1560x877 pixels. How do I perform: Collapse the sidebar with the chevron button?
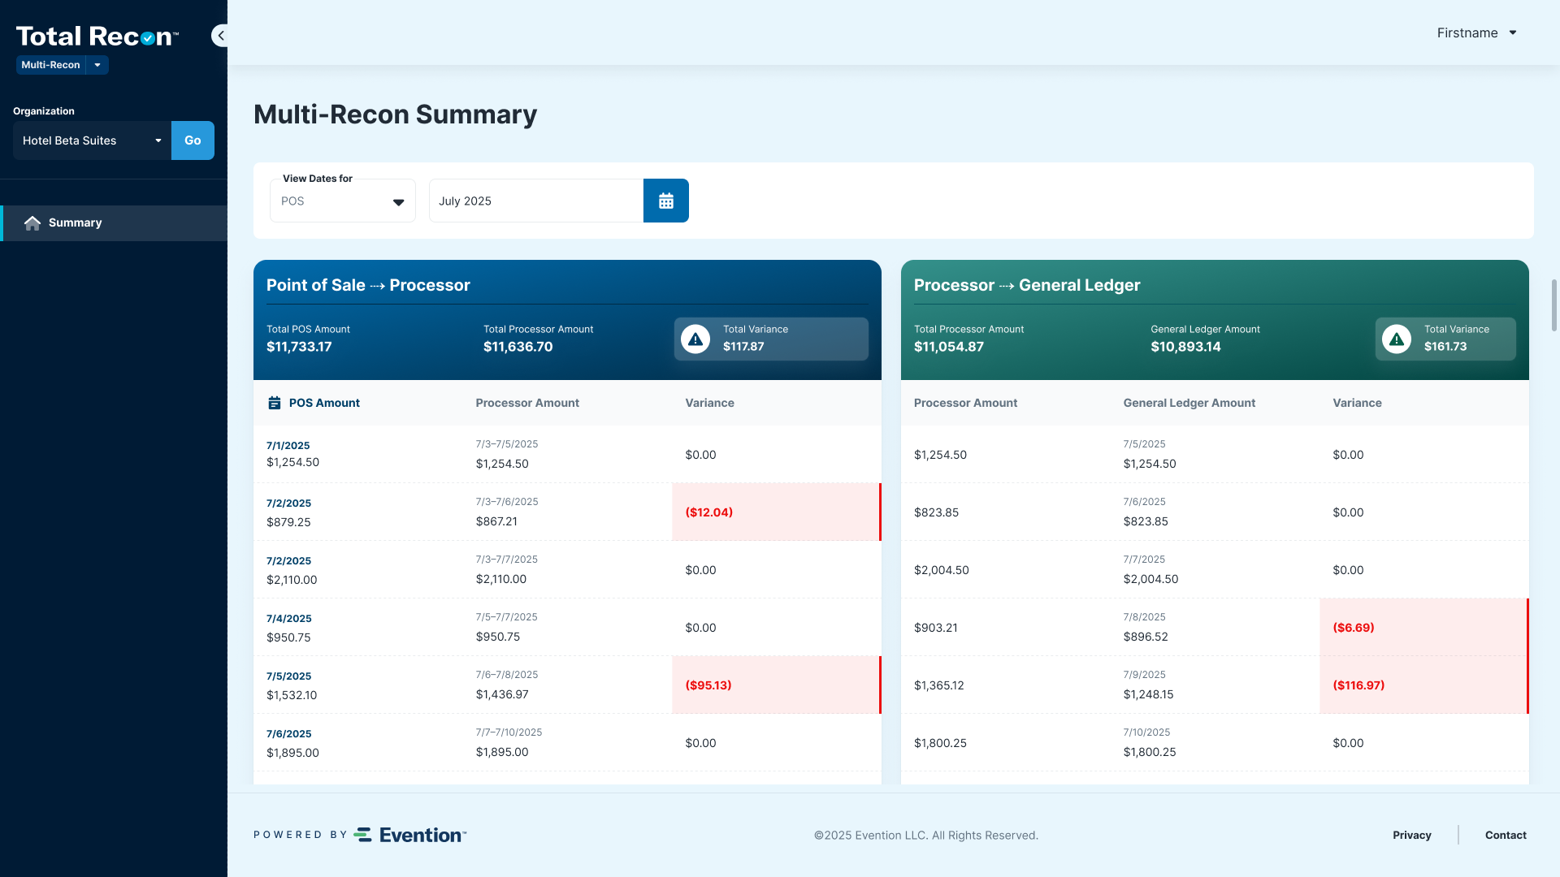point(220,36)
